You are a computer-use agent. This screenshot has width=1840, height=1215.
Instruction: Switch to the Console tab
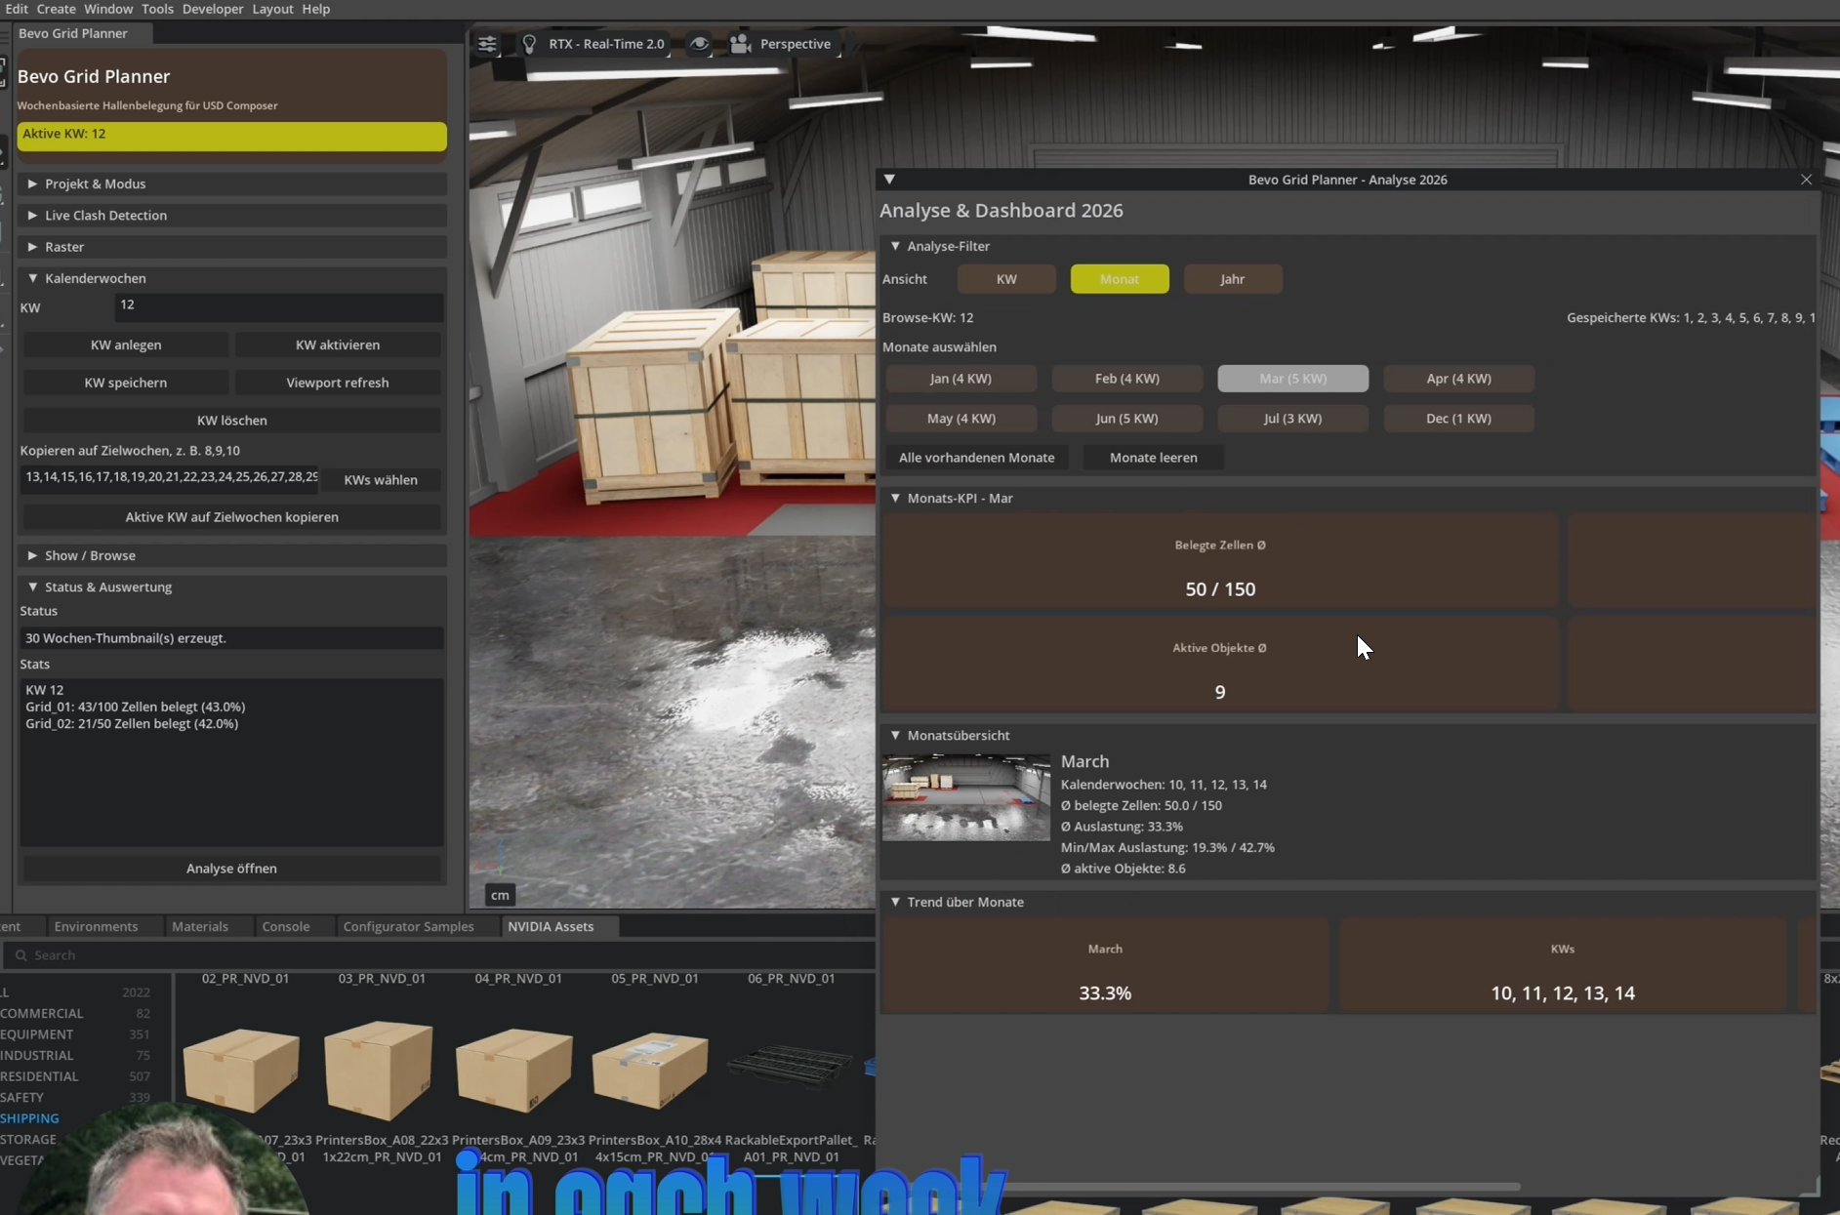click(x=286, y=926)
